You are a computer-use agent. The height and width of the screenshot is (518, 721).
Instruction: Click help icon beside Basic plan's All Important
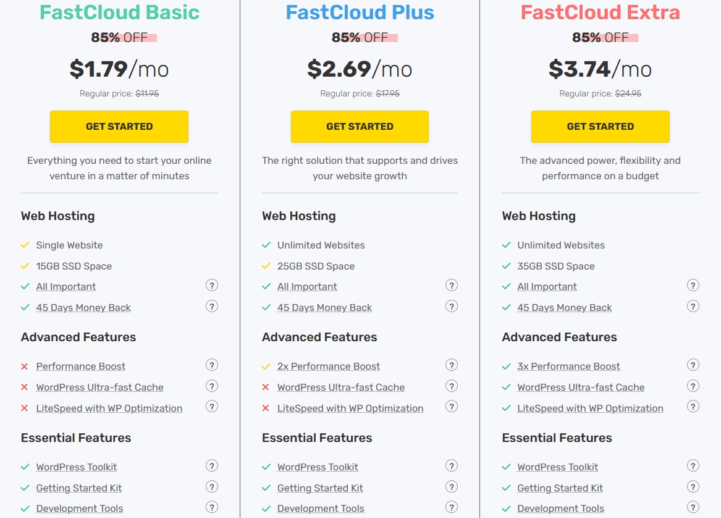pyautogui.click(x=212, y=286)
